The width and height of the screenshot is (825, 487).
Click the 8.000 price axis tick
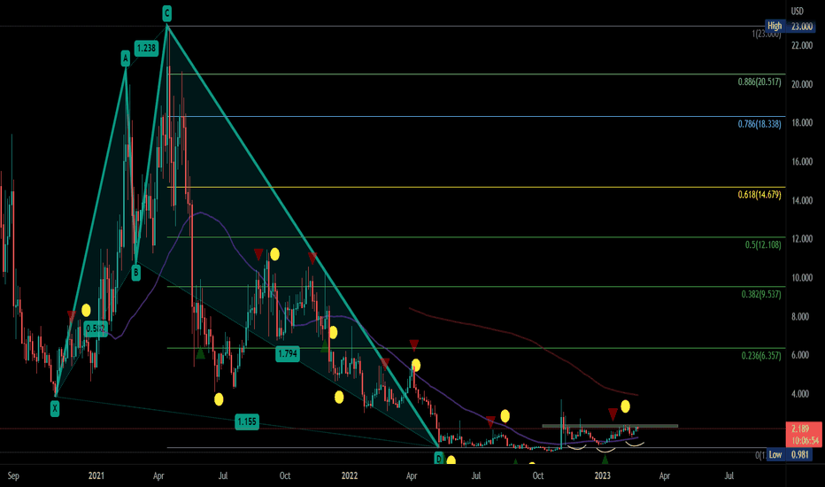pyautogui.click(x=802, y=317)
